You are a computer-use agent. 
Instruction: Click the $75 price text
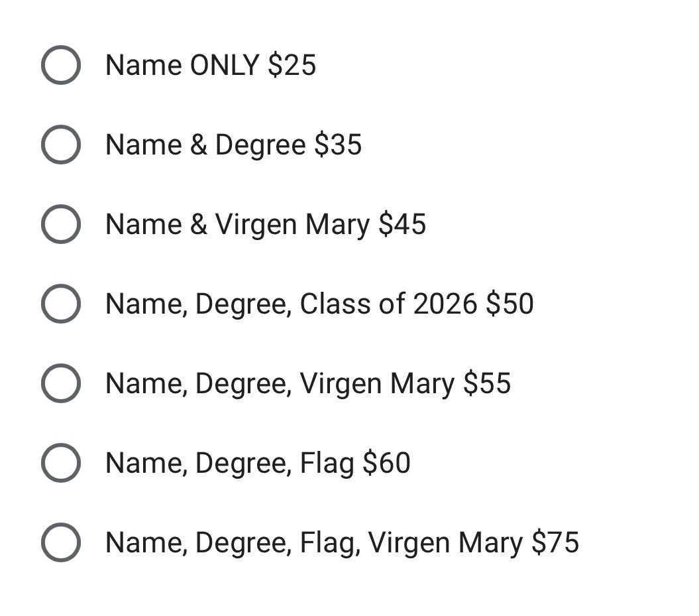pyautogui.click(x=555, y=542)
